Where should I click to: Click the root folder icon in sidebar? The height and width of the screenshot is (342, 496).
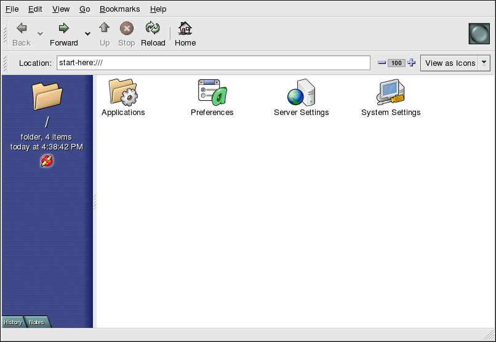(47, 97)
